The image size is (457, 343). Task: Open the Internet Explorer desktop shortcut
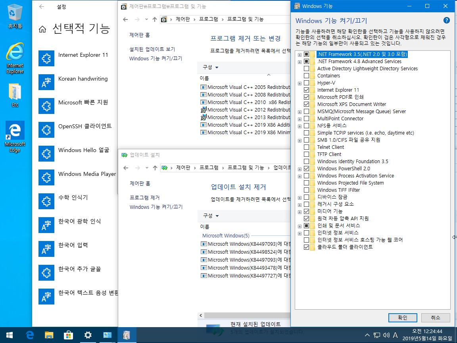click(x=15, y=58)
